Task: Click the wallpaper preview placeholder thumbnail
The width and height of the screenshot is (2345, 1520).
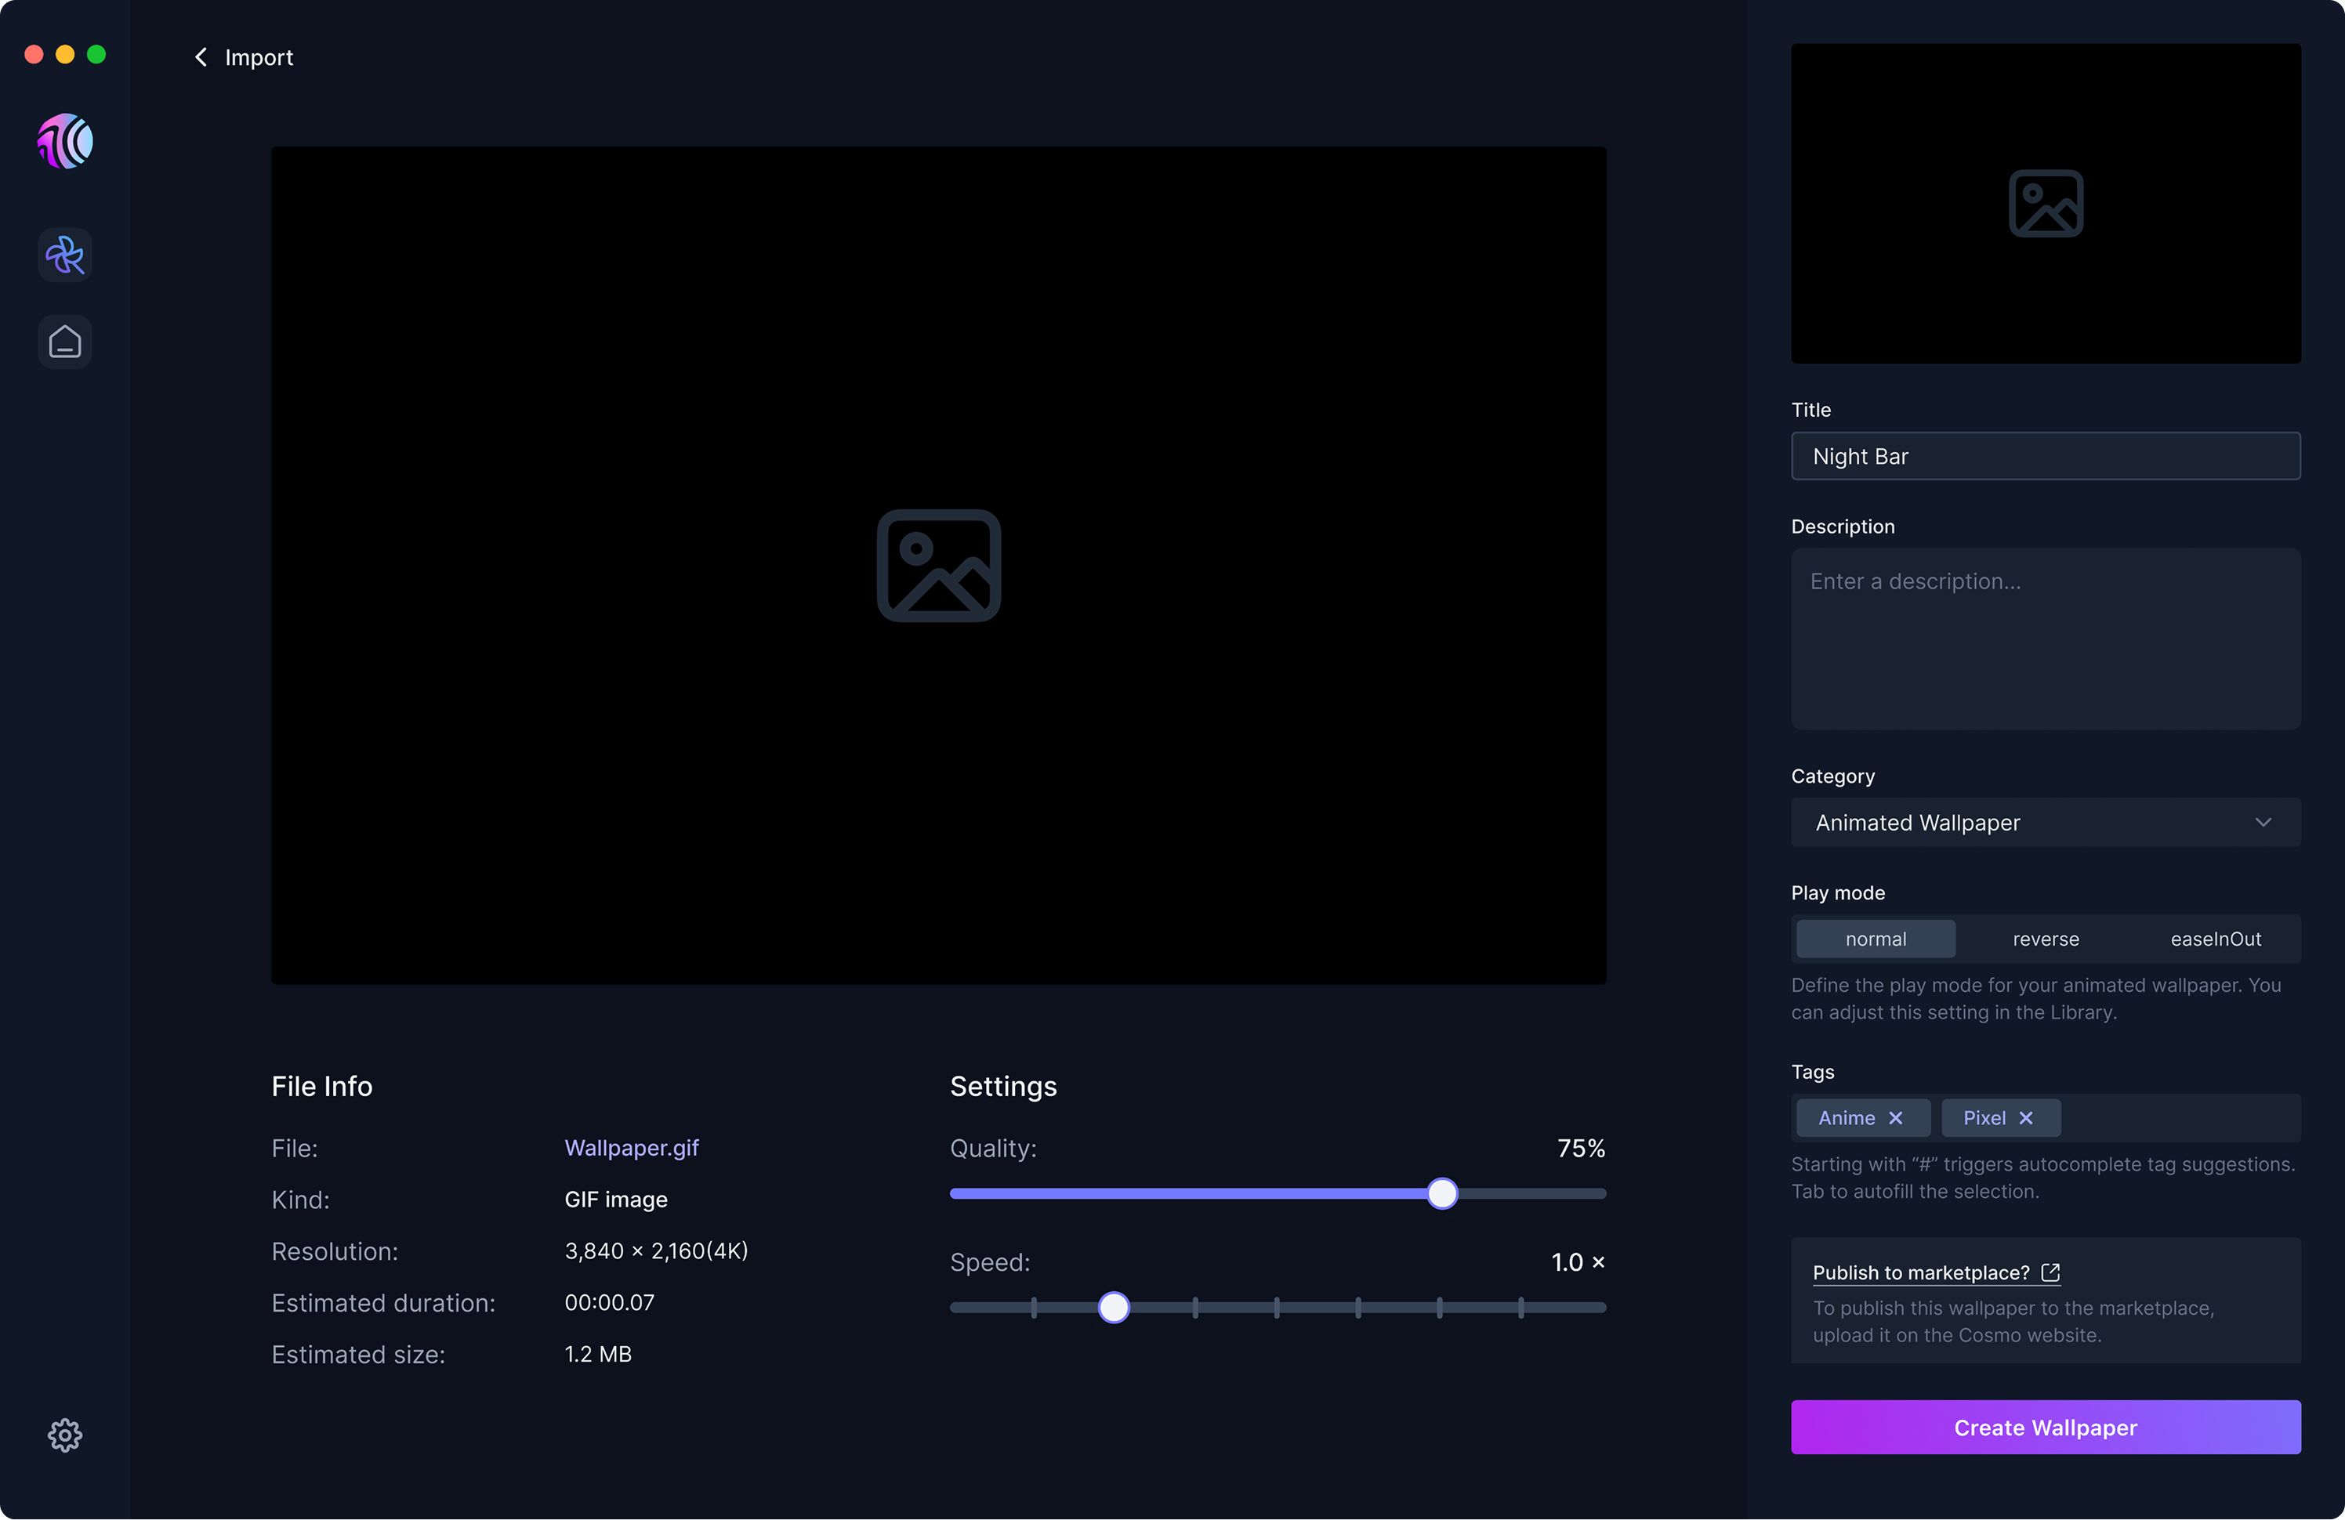Action: (x=2045, y=203)
